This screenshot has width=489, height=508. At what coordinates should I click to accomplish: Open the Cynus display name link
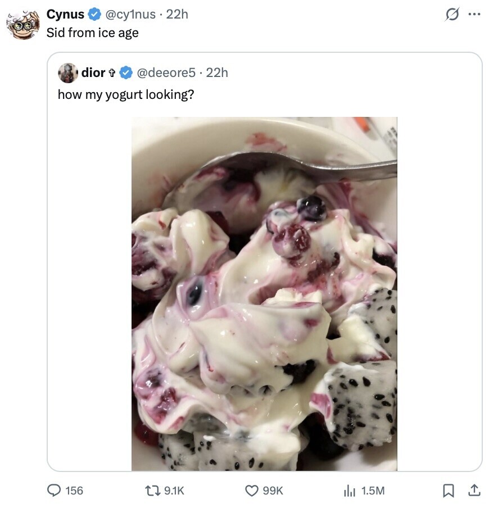pyautogui.click(x=65, y=15)
